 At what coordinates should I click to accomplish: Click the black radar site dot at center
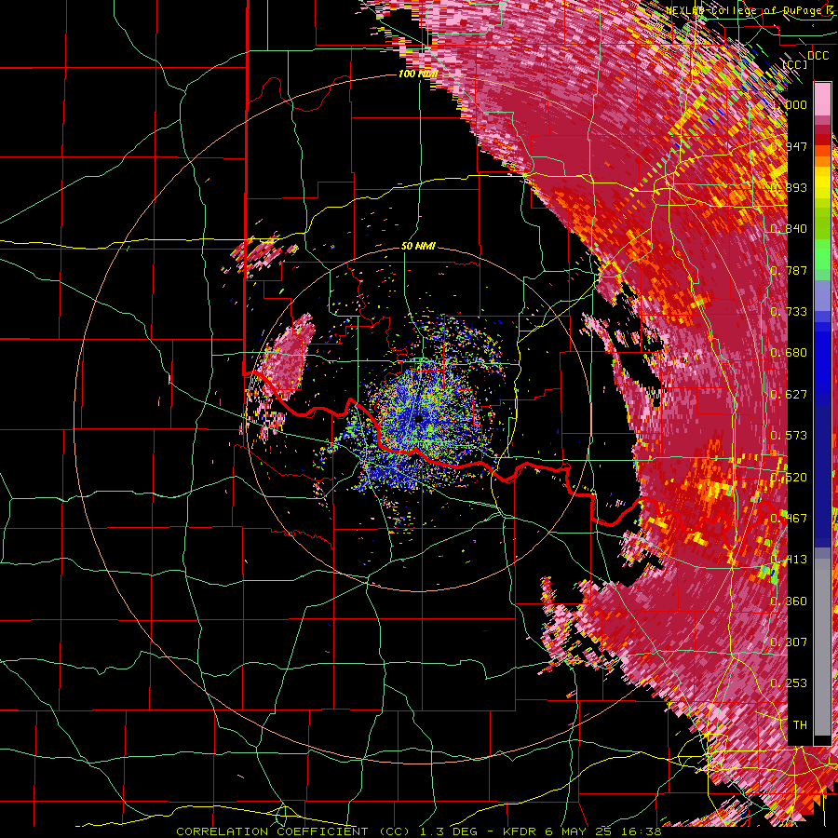[418, 418]
